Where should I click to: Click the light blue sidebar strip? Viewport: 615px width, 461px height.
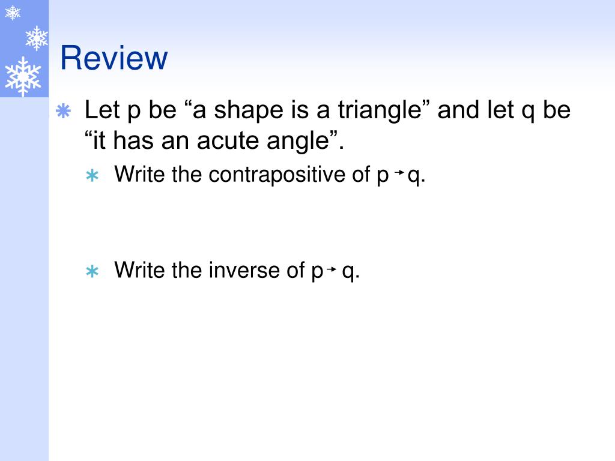point(24,279)
